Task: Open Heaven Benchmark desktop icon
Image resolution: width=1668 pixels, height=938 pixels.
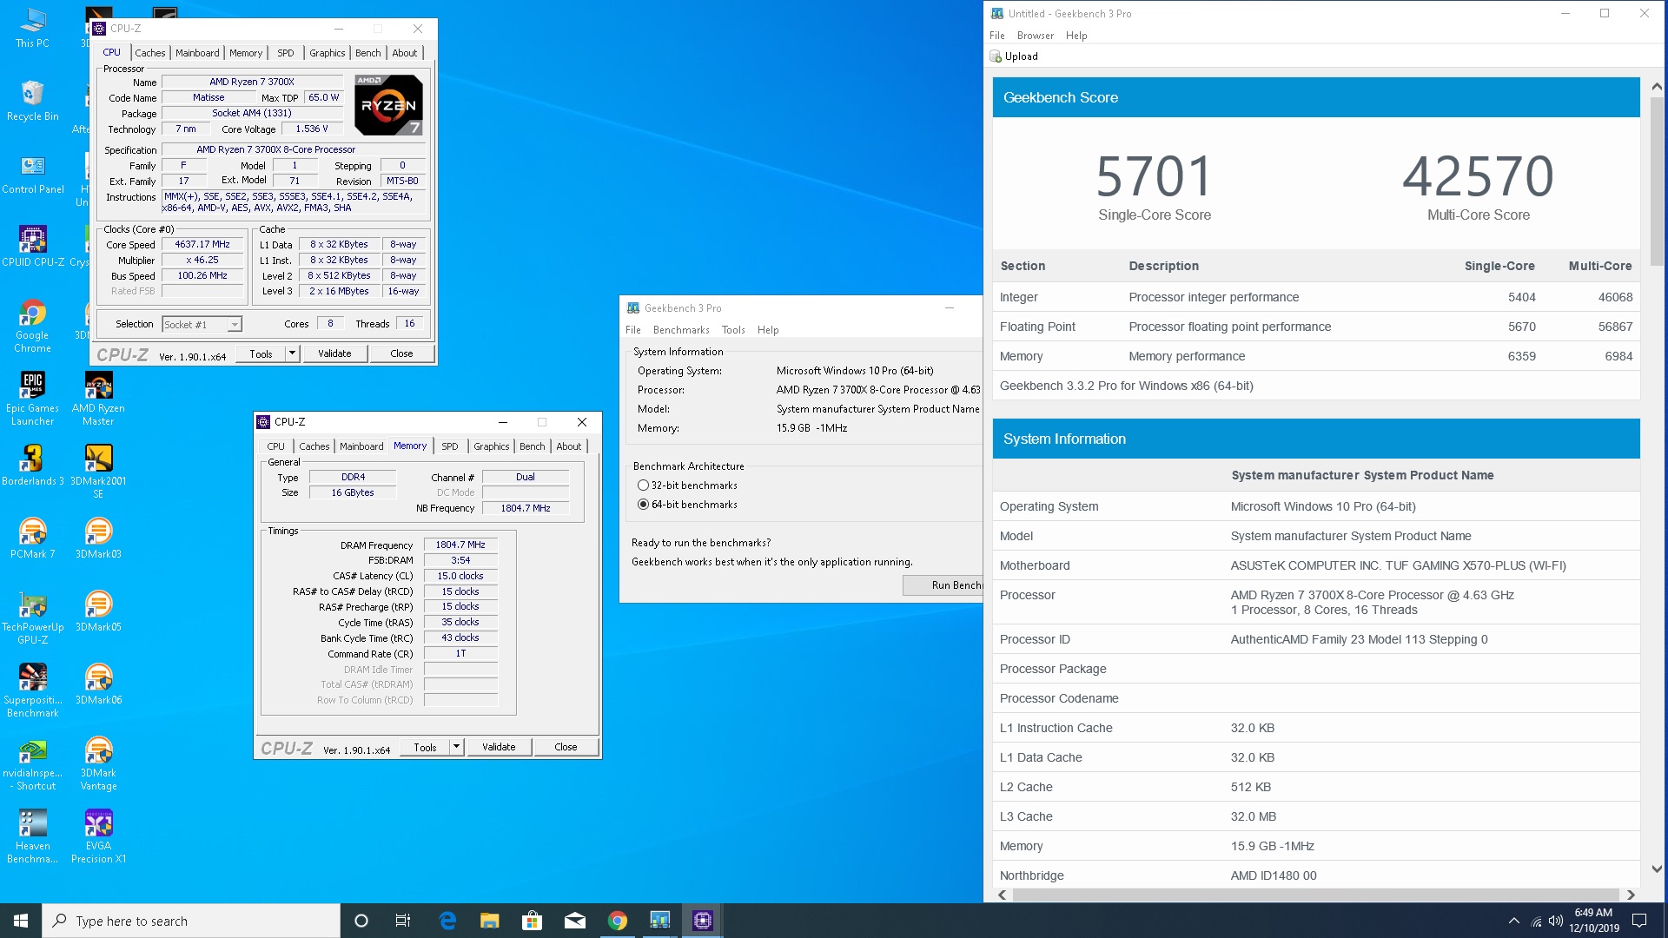Action: 32,836
